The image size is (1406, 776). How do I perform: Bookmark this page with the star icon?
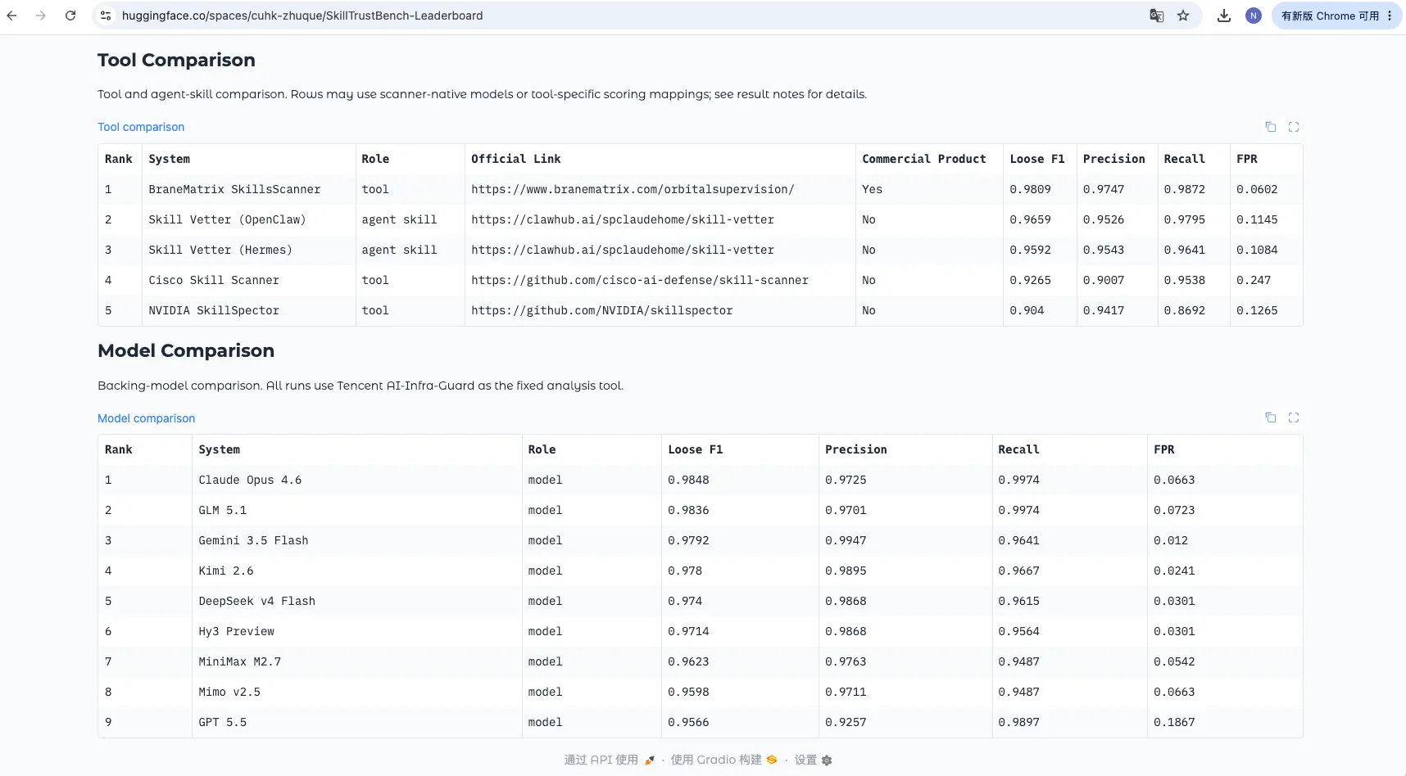click(1183, 16)
